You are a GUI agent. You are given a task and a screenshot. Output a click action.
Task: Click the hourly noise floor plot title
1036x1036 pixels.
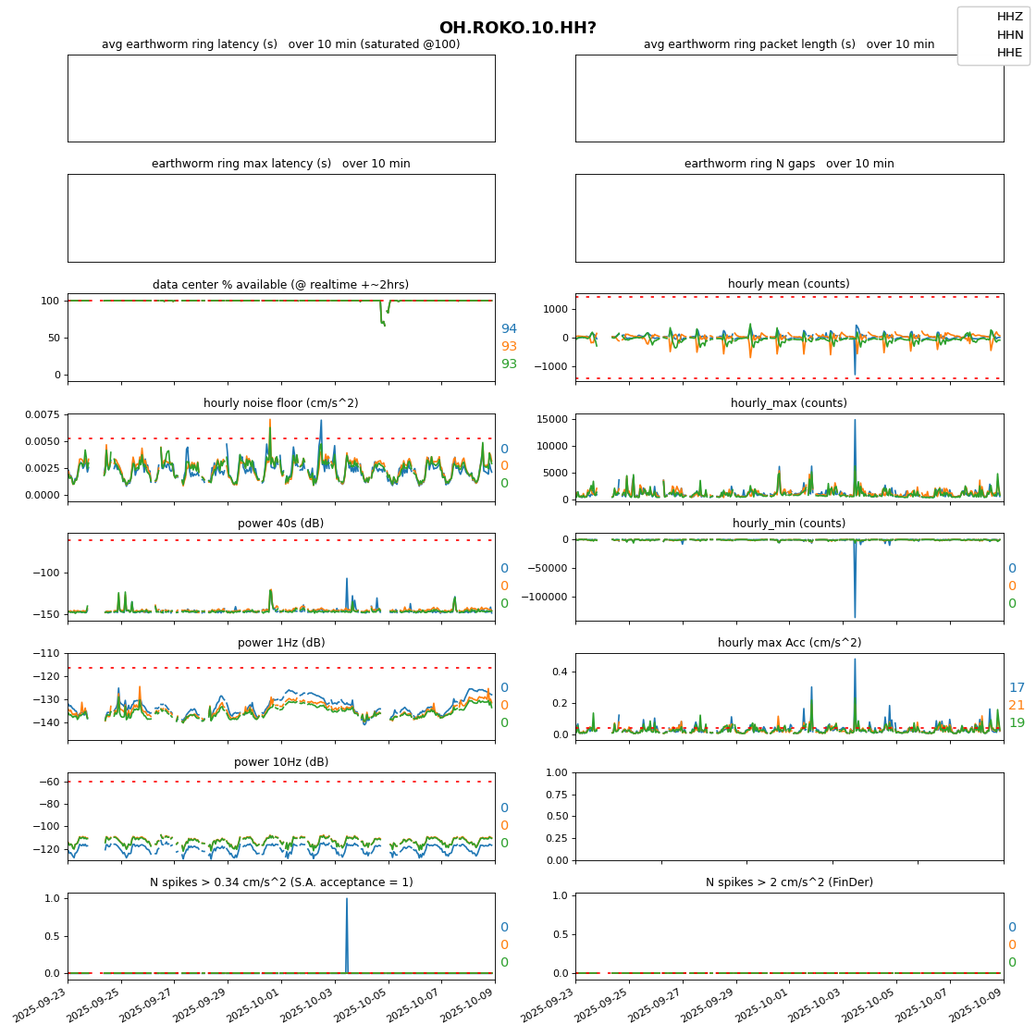(x=280, y=403)
